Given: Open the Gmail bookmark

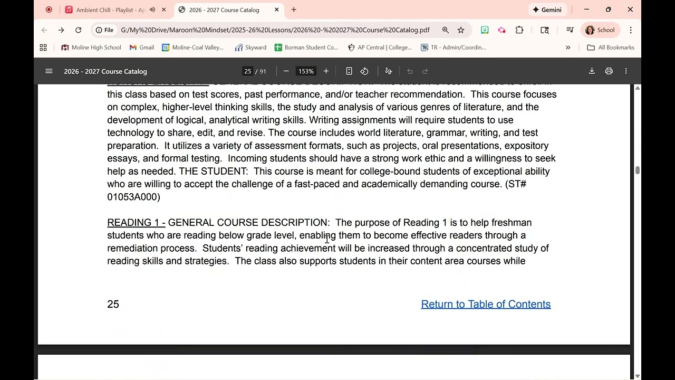Looking at the screenshot, I should [x=142, y=47].
